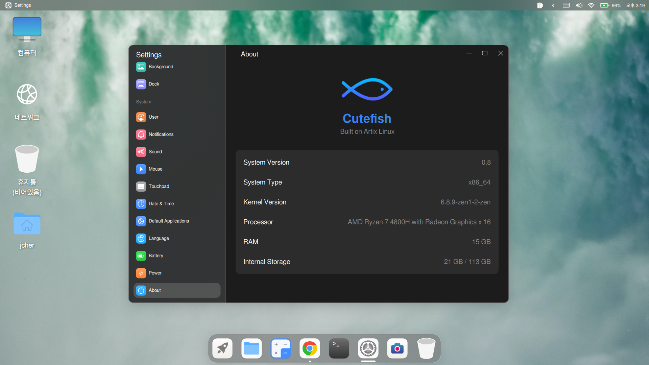Open the 네트워크 desktop icon
649x365 pixels.
pyautogui.click(x=27, y=102)
